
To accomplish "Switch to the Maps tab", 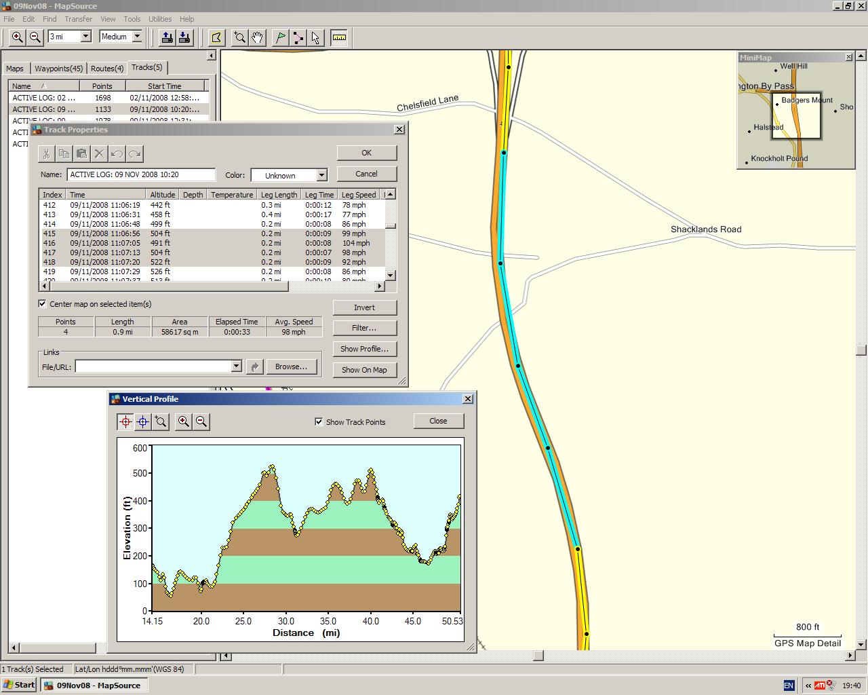I will point(15,69).
